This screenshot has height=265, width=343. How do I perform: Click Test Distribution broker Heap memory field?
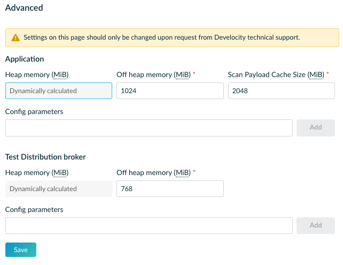point(59,189)
